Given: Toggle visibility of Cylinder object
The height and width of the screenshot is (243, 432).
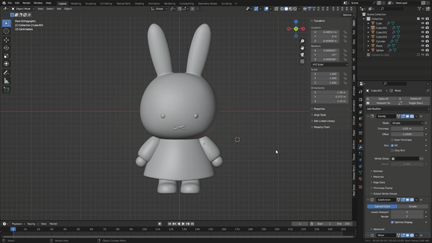Looking at the screenshot, I should 423,41.
